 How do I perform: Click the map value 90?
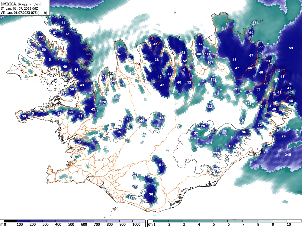click(x=132, y=72)
